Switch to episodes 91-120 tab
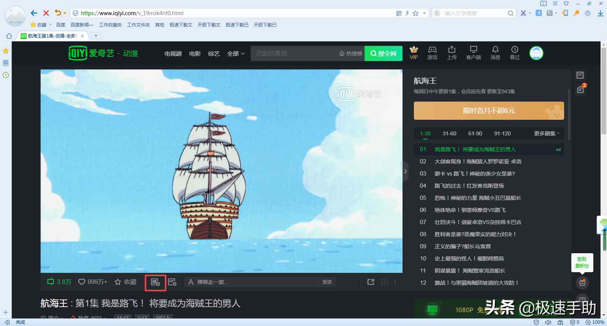 pyautogui.click(x=502, y=133)
